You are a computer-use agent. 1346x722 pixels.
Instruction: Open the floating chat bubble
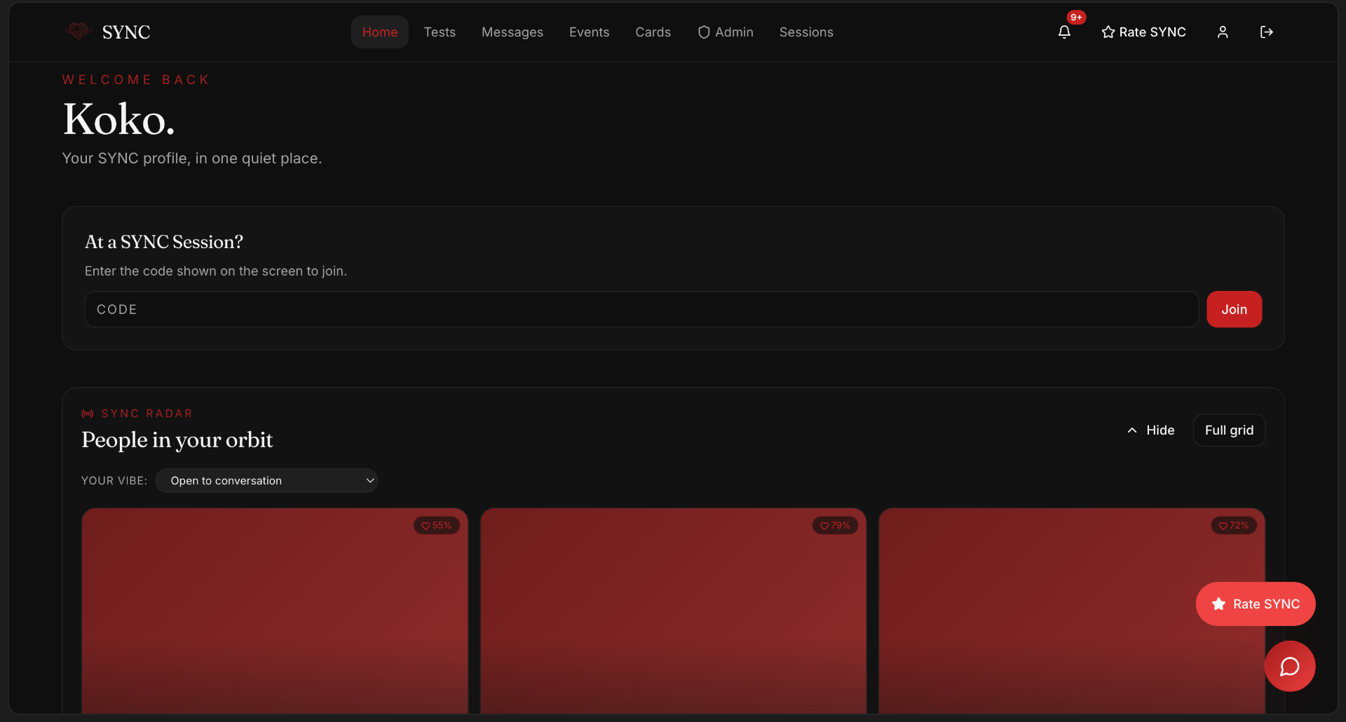[1290, 666]
